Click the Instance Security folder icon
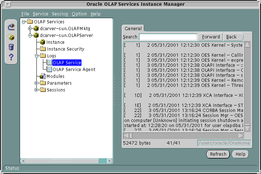261x174 pixels. click(x=43, y=49)
